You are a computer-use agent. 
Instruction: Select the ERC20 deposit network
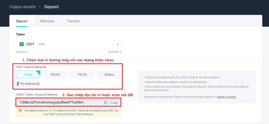click(55, 75)
